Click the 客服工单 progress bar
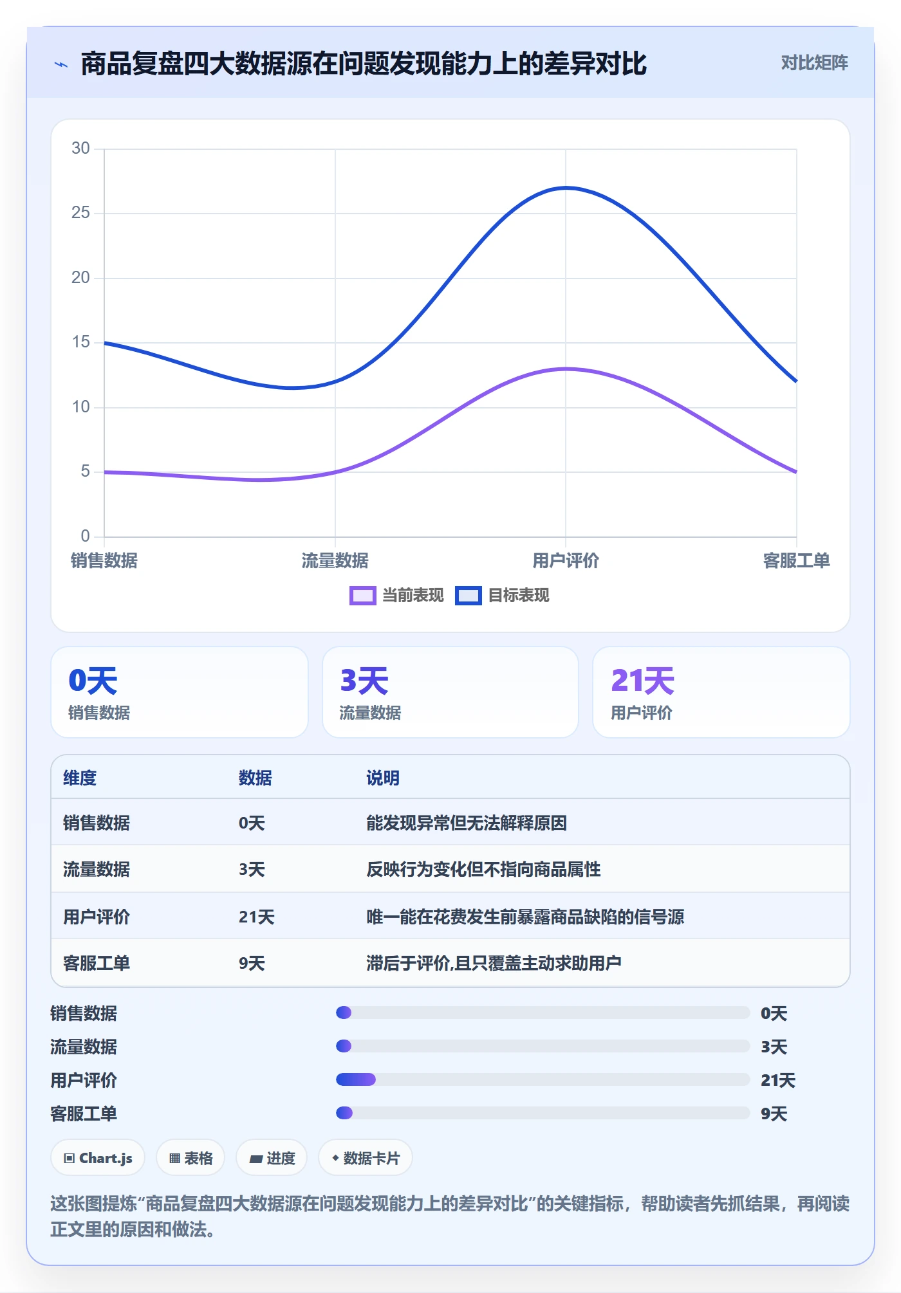Viewport: 901px width, 1293px height. pyautogui.click(x=543, y=1114)
